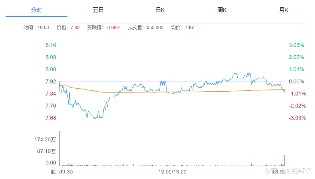The height and width of the screenshot is (179, 315).
Task: Show the 周K candlestick tab
Action: point(222,9)
